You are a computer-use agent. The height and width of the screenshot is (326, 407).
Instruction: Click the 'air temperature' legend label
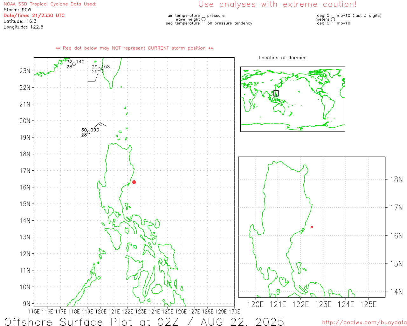point(184,15)
